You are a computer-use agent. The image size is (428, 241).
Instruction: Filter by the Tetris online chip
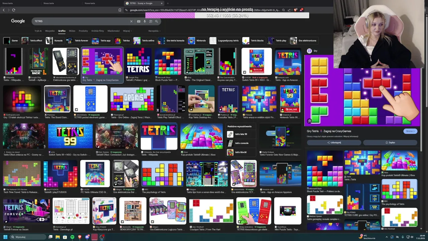144,41
